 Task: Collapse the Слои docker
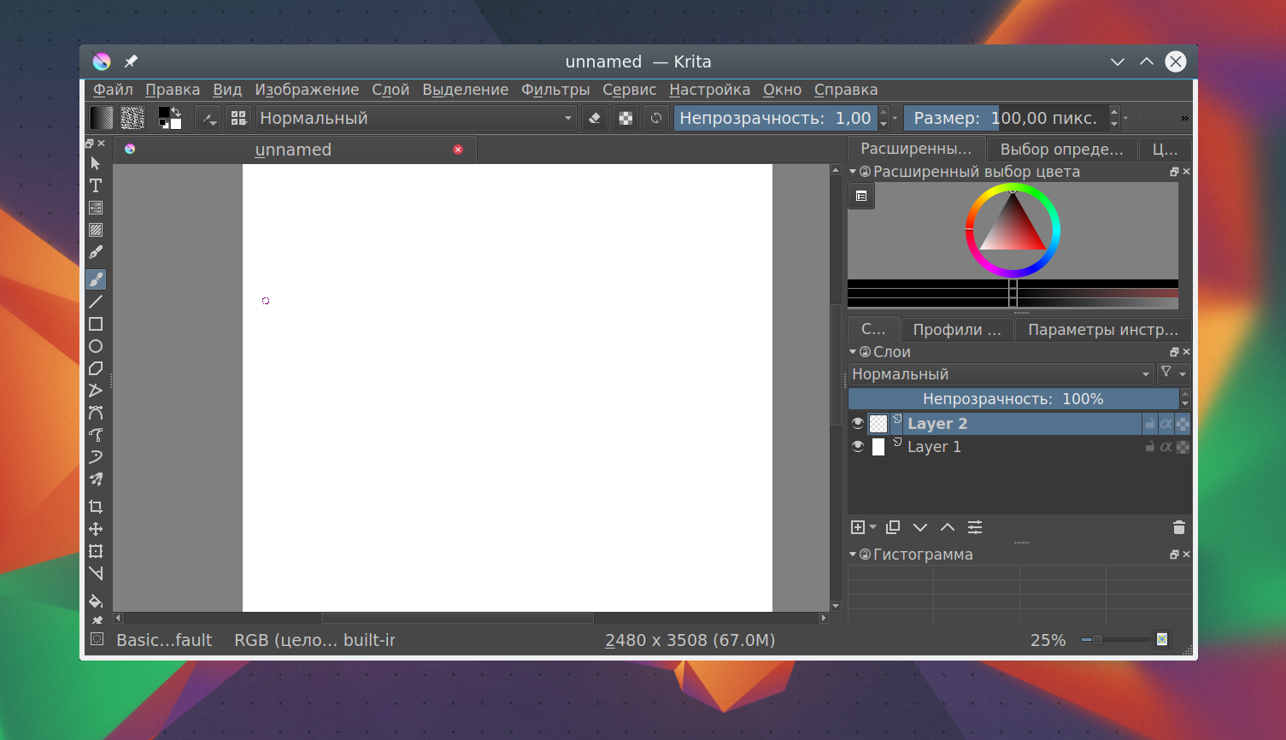[853, 351]
